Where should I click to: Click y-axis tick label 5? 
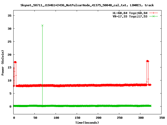coord(10,93)
